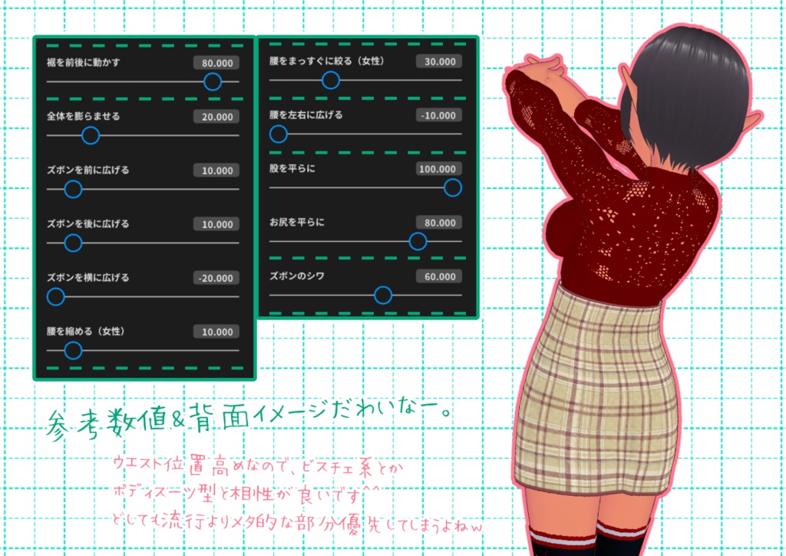
Task: Click the label ズボンを後に広げる
Action: click(88, 223)
